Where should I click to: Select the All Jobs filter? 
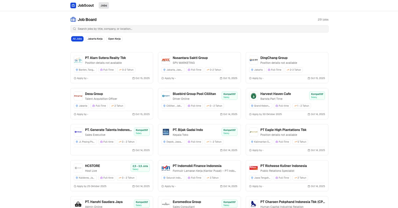(x=77, y=39)
